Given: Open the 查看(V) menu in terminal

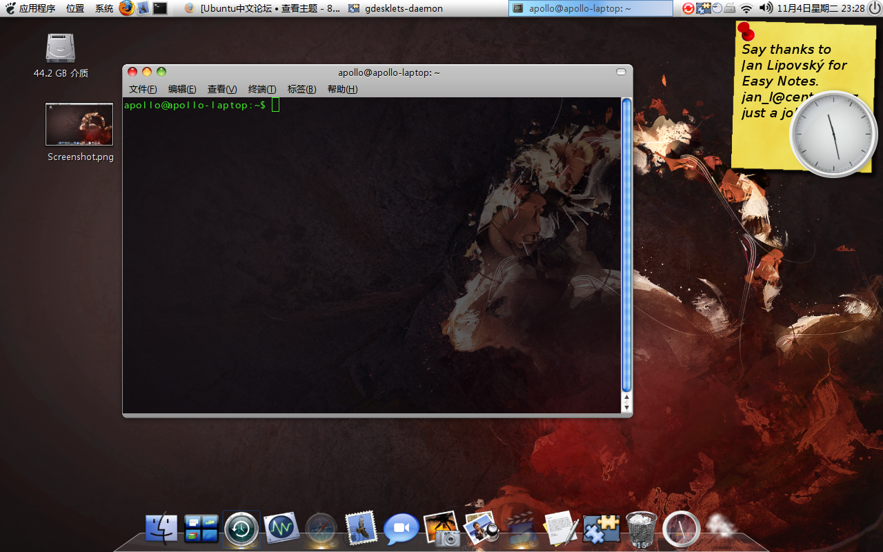Looking at the screenshot, I should pos(222,89).
